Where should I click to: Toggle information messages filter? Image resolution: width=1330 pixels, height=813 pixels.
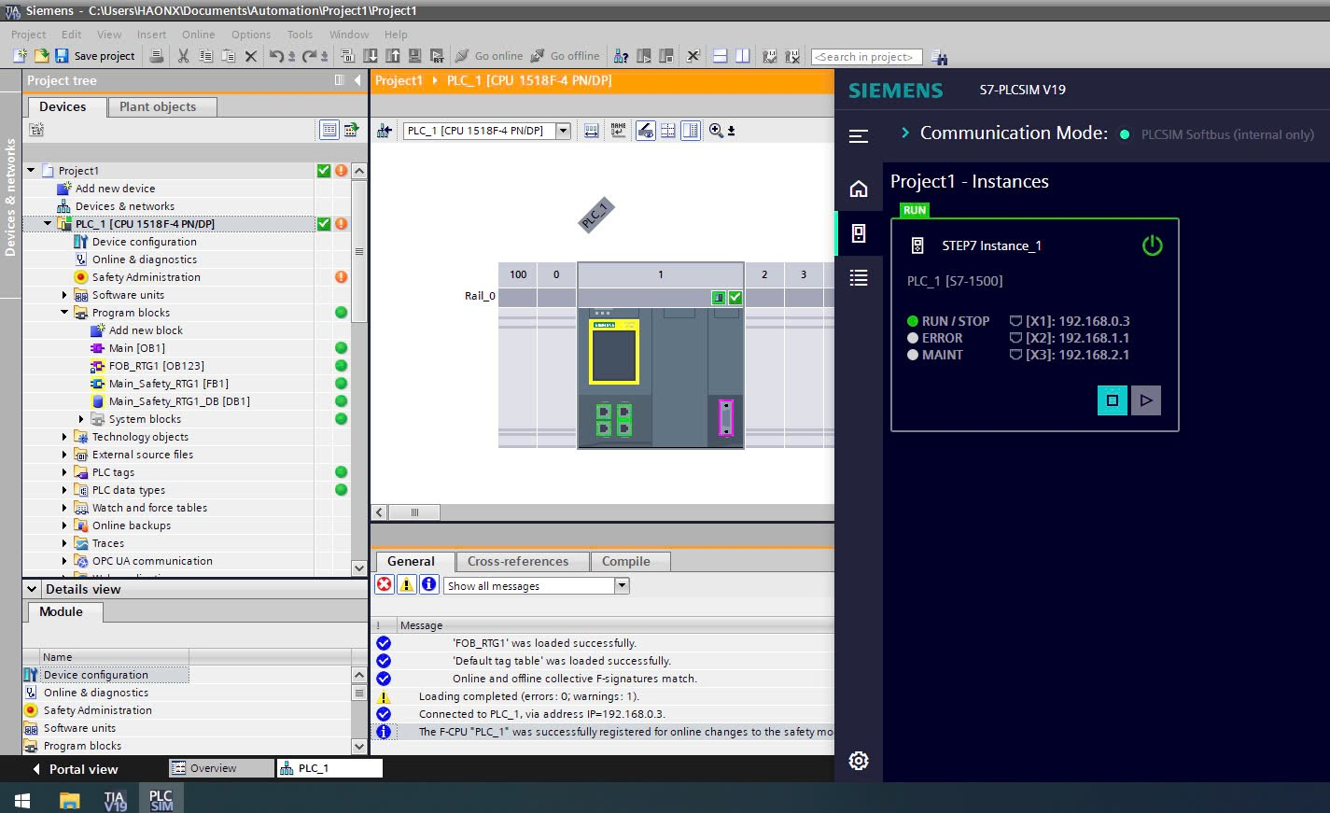pyautogui.click(x=429, y=585)
